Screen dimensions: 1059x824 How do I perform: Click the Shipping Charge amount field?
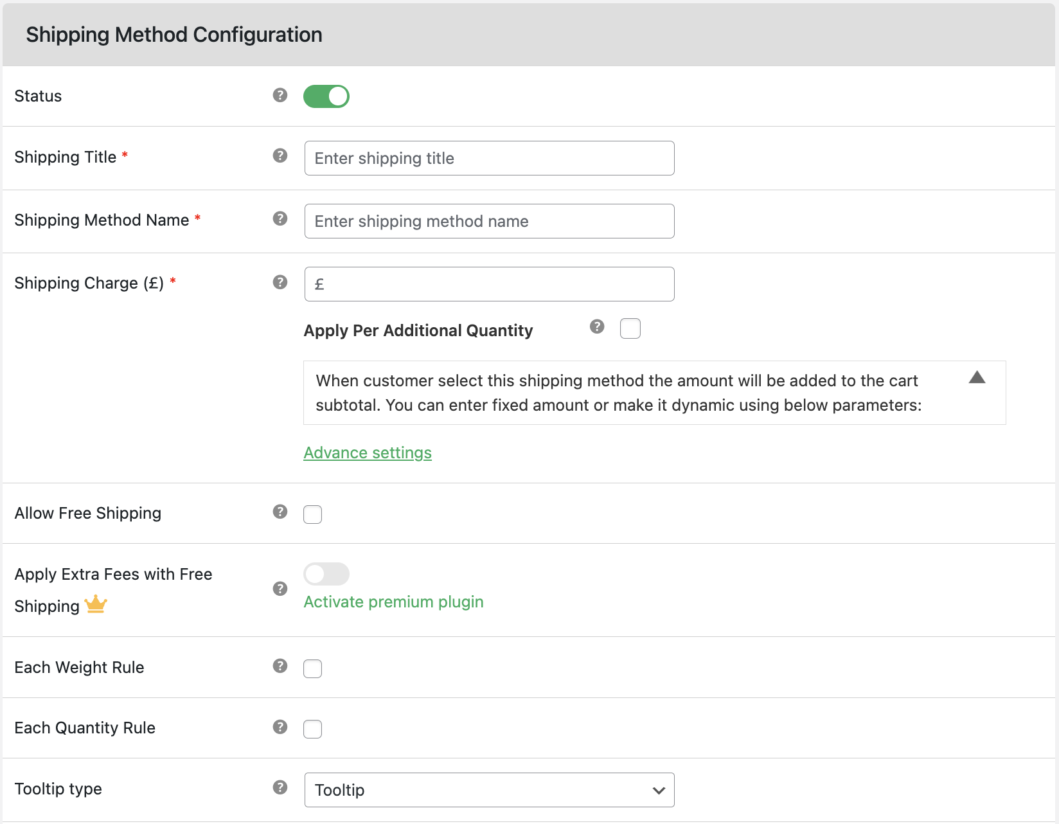pyautogui.click(x=490, y=284)
